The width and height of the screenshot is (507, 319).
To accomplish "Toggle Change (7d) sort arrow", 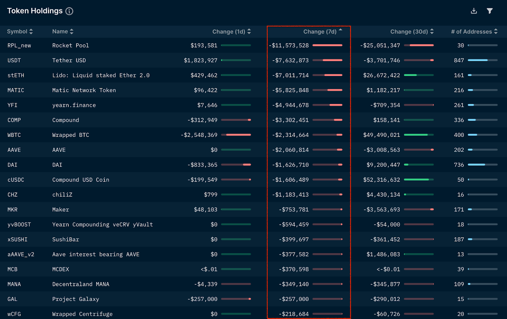I will pyautogui.click(x=340, y=29).
